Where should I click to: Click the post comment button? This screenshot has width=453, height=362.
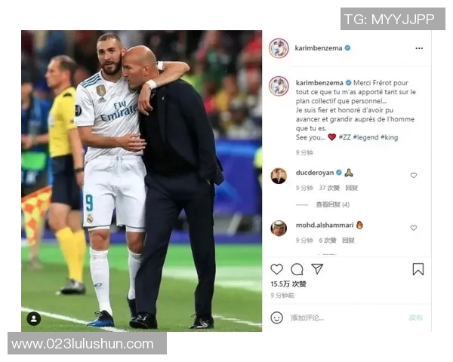coord(415,318)
